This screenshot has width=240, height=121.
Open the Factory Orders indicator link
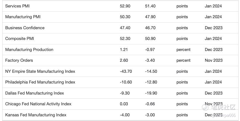[19, 60]
